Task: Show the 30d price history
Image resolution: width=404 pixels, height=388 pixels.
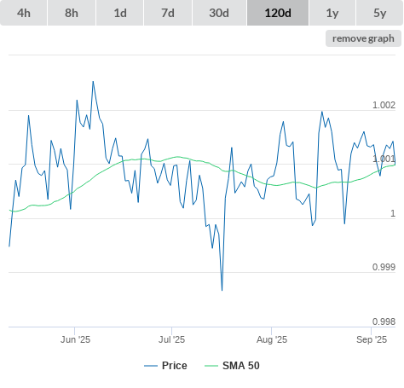Action: tap(219, 13)
